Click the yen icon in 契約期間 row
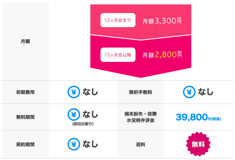Image resolution: width=235 pixels, height=160 pixels. [x=73, y=144]
